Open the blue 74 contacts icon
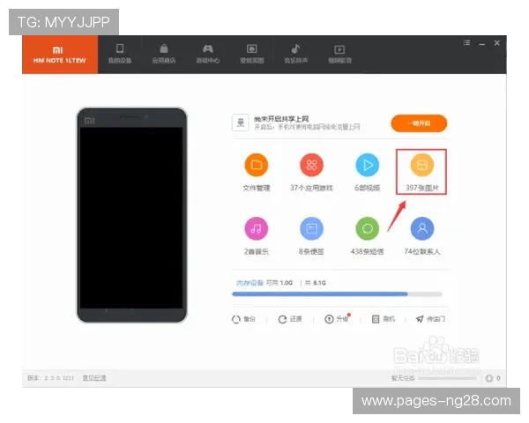Screen dimensions: 529x423 coord(422,228)
